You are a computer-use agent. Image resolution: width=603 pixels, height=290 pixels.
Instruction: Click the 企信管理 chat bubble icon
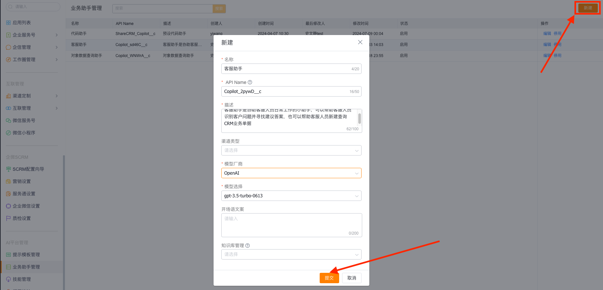click(8, 47)
